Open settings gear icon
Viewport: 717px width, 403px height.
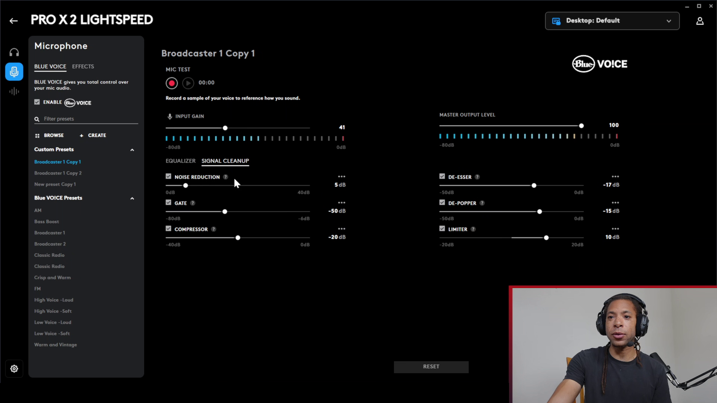(14, 369)
